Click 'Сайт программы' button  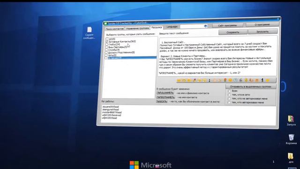pyautogui.click(x=227, y=25)
